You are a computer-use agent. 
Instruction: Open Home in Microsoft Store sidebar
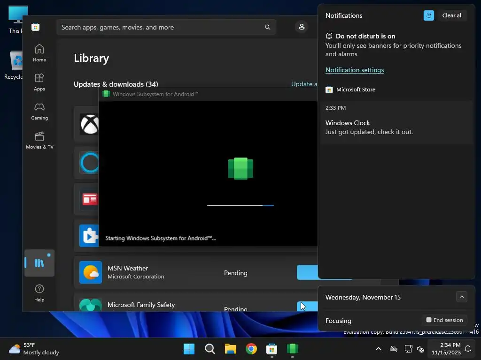[x=39, y=53]
